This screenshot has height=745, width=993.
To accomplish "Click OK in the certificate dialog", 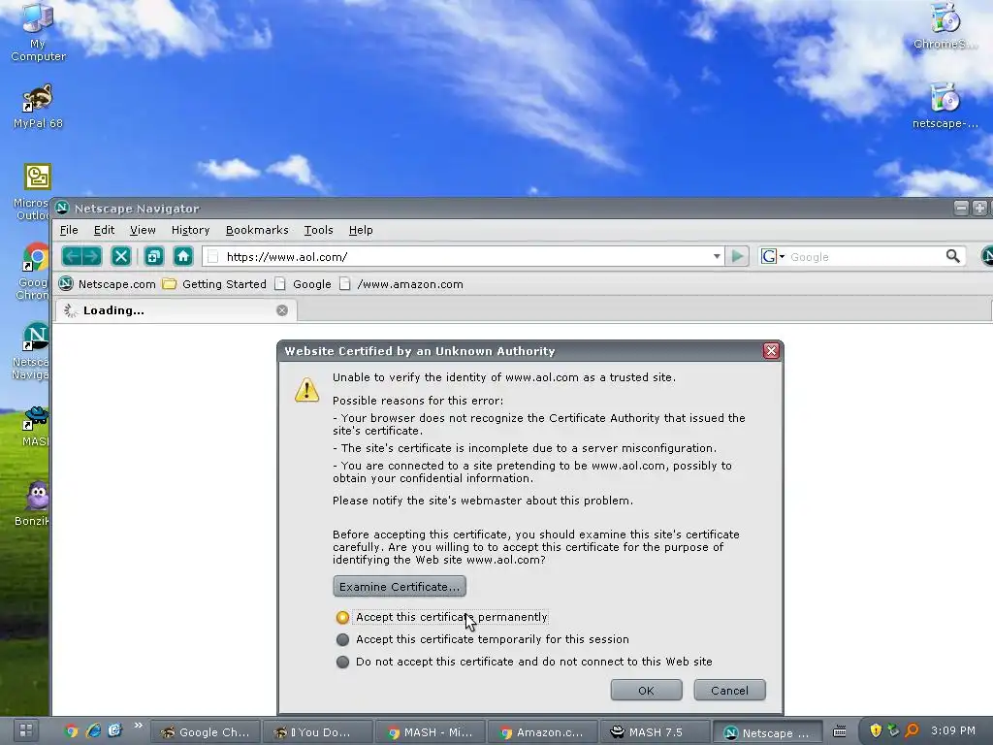I will tap(646, 691).
